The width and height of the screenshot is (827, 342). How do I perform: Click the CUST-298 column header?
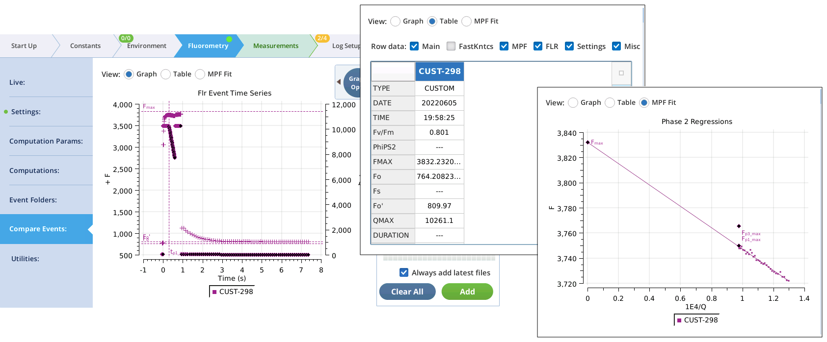tap(439, 71)
